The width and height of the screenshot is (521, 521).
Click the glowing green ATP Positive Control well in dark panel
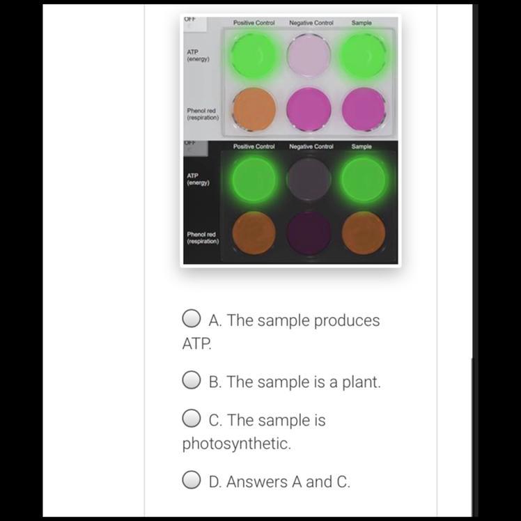254,179
